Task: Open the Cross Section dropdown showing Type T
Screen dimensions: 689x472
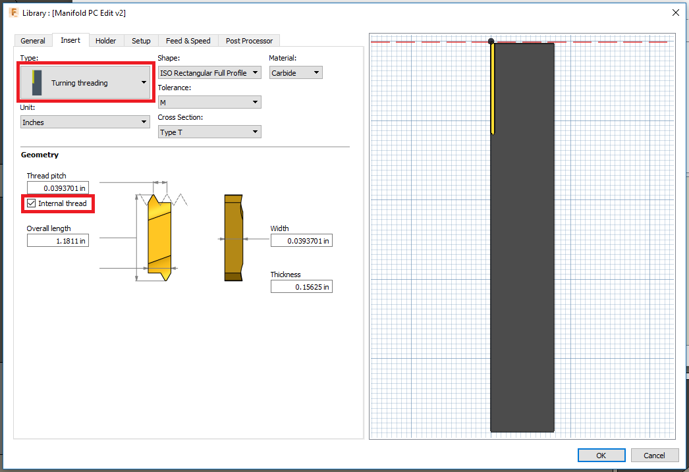Action: click(254, 132)
